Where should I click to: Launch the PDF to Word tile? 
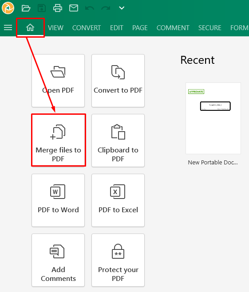click(58, 200)
